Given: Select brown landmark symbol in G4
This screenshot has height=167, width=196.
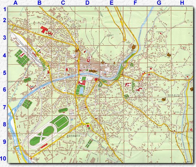Looking at the screenshot, I should pos(169,55).
